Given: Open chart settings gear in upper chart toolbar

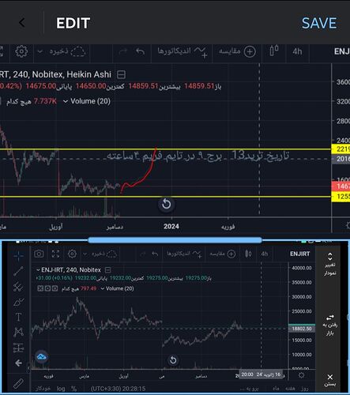Looking at the screenshot, I should [21, 51].
